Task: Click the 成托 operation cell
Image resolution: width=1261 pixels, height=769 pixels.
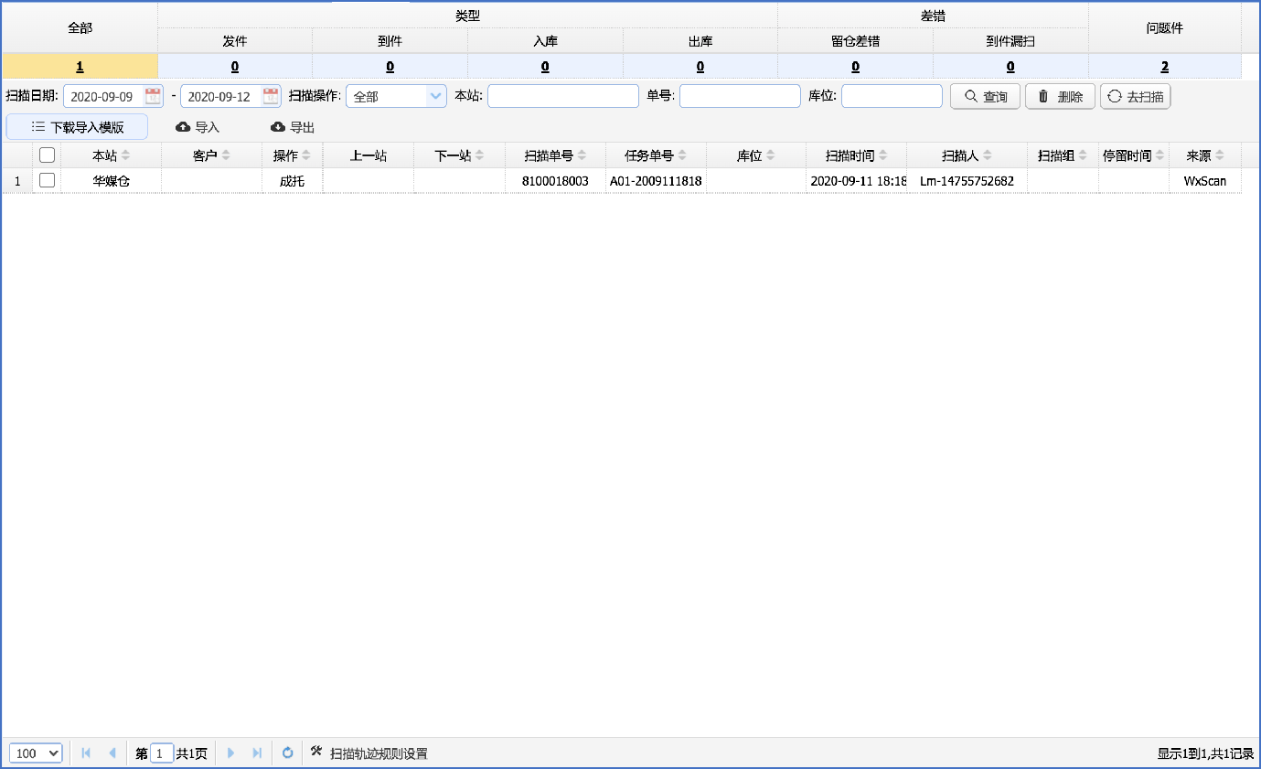Action: [292, 181]
